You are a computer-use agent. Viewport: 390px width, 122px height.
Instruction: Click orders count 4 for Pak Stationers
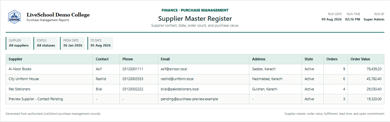click(344, 89)
